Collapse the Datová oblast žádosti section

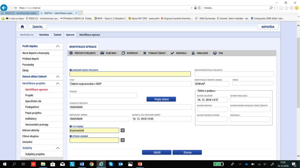58,76
